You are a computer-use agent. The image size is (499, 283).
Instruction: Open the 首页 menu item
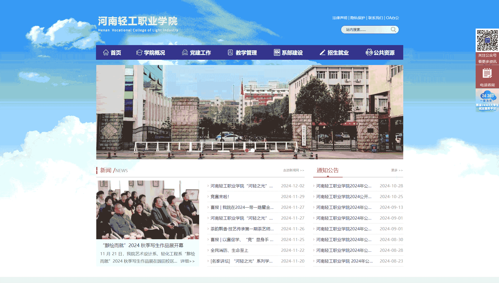(x=112, y=52)
